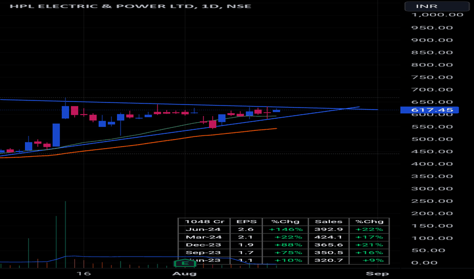Viewport: 474px width, 279px height.
Task: Click the Jun-24 row label
Action: (x=203, y=229)
